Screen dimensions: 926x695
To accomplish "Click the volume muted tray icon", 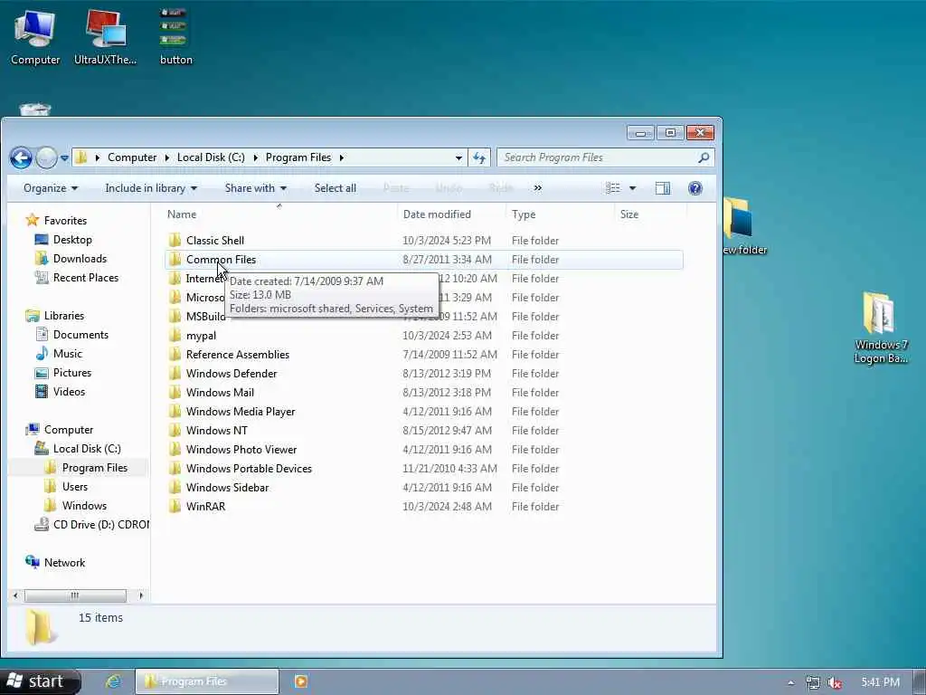I will (x=834, y=683).
